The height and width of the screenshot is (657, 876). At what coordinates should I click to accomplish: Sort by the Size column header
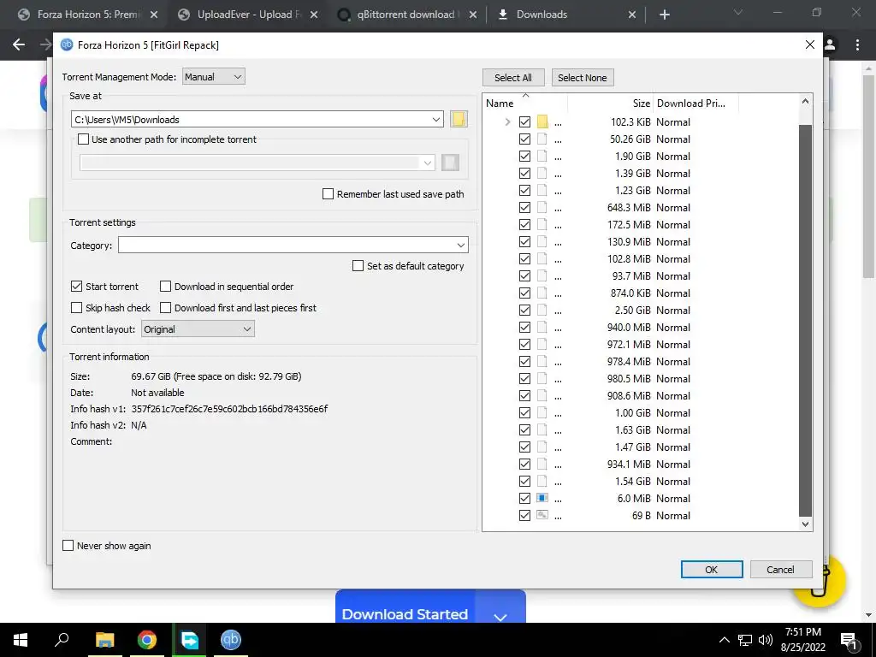coord(611,104)
